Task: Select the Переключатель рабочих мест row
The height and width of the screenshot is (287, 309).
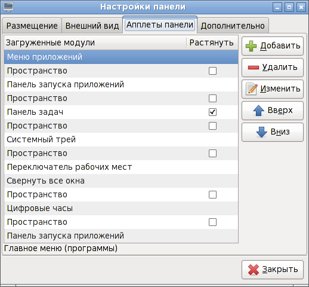Action: (x=121, y=167)
